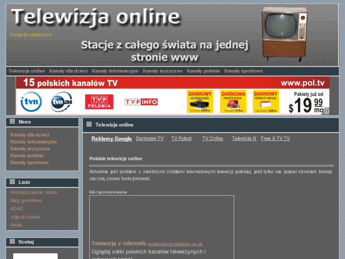This screenshot has height=259, width=345.
Task: Click the search input field under Szukaj
Action: click(35, 256)
